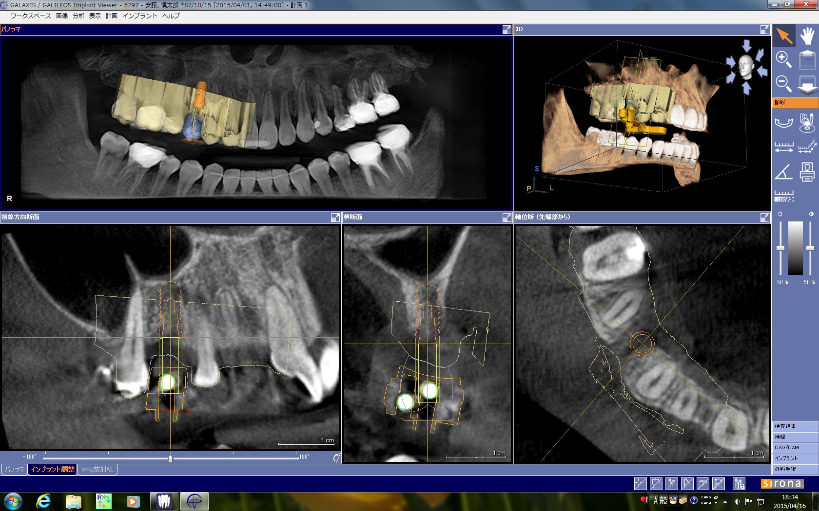Expand the 外科手術 panel section
Viewport: 819px width, 511px height.
[x=795, y=469]
